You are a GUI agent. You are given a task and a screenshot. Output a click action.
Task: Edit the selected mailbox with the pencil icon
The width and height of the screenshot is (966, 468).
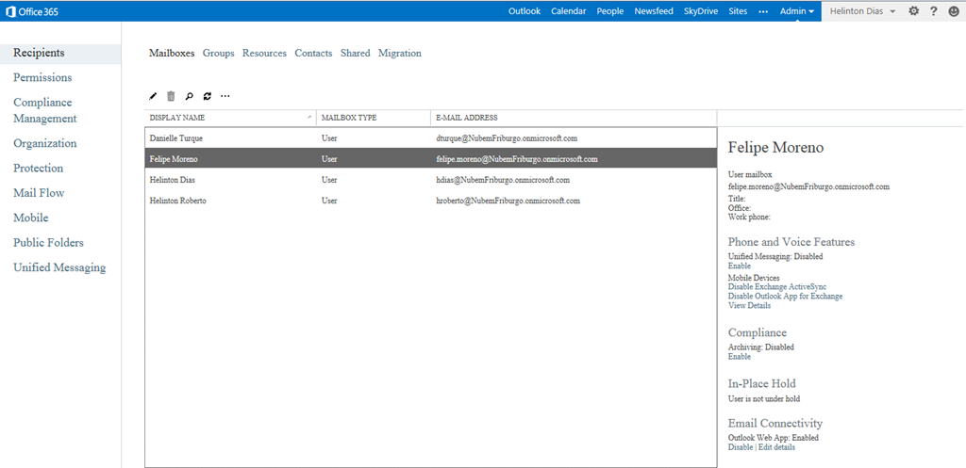coord(154,96)
